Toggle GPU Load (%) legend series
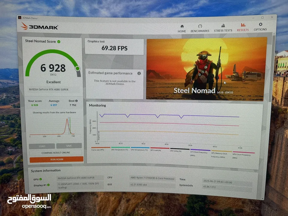288x216 pixels. pos(160,149)
